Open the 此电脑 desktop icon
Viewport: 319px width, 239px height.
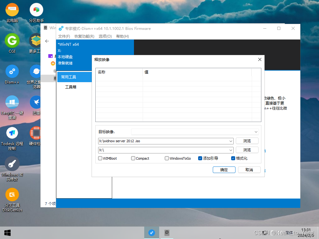[12, 10]
